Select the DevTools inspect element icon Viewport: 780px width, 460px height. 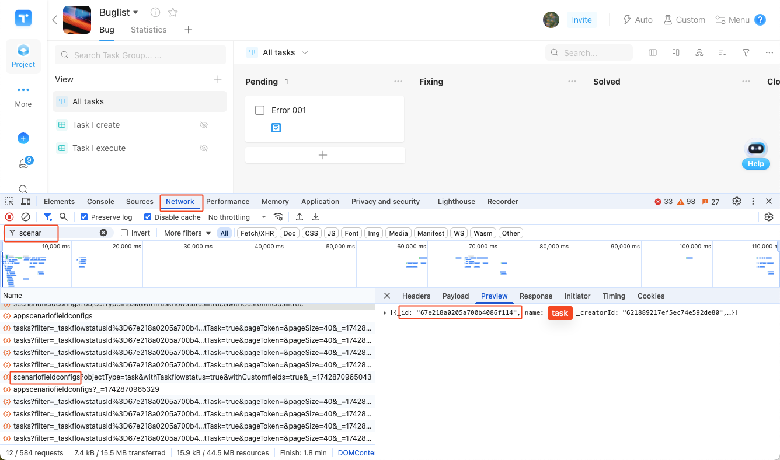point(10,201)
